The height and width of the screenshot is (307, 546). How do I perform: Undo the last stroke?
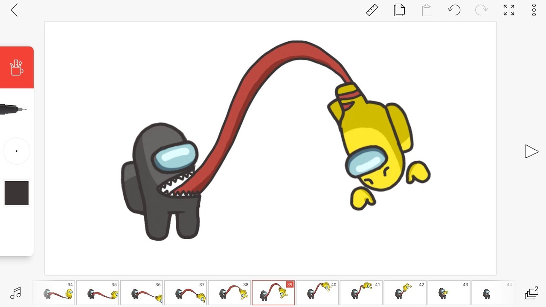[x=454, y=10]
